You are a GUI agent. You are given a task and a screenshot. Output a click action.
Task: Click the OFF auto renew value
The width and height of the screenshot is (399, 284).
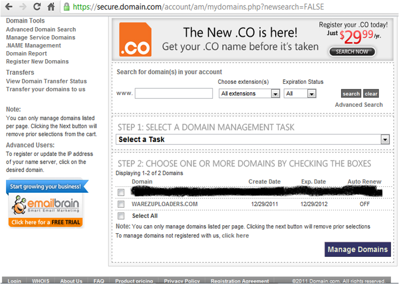pyautogui.click(x=365, y=204)
